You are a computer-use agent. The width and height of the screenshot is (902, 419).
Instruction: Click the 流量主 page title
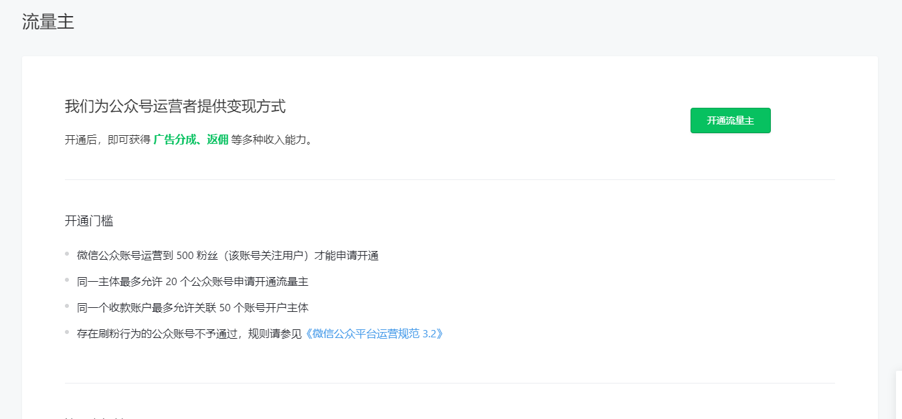click(x=48, y=22)
